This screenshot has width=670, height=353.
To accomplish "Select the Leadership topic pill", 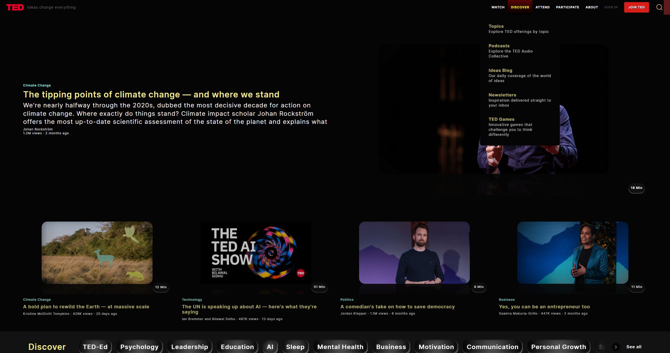I will coord(189,347).
